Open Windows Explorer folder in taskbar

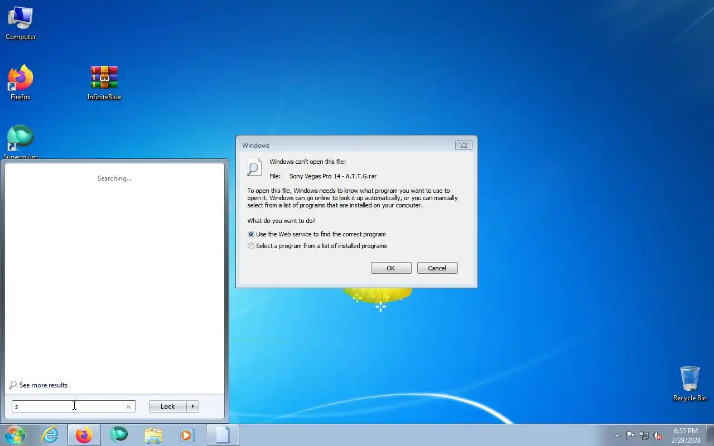pyautogui.click(x=153, y=435)
